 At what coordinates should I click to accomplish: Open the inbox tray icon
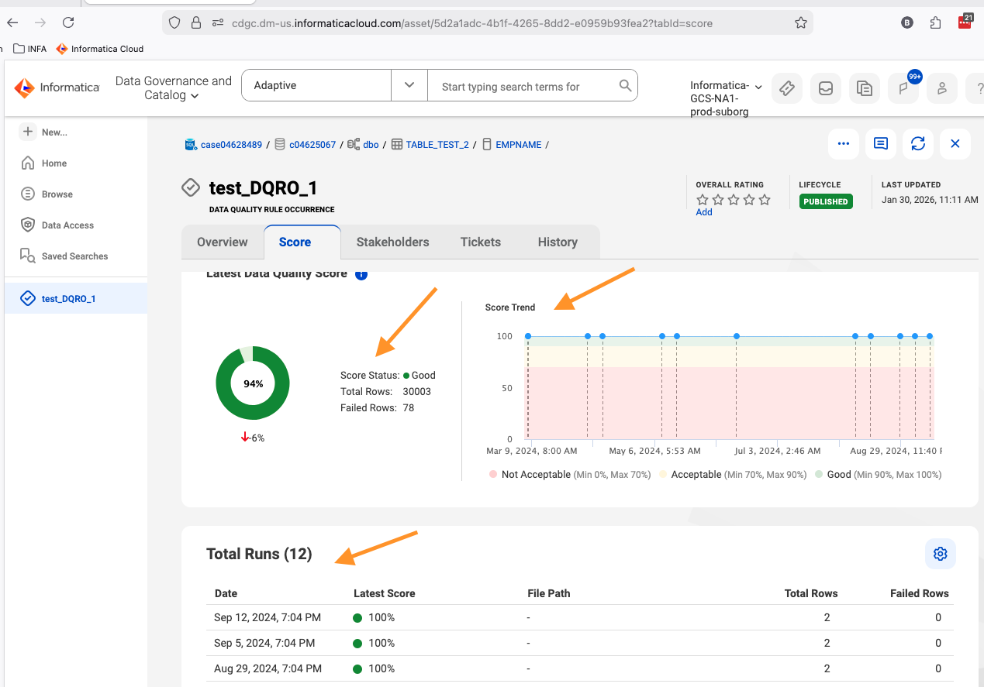826,88
